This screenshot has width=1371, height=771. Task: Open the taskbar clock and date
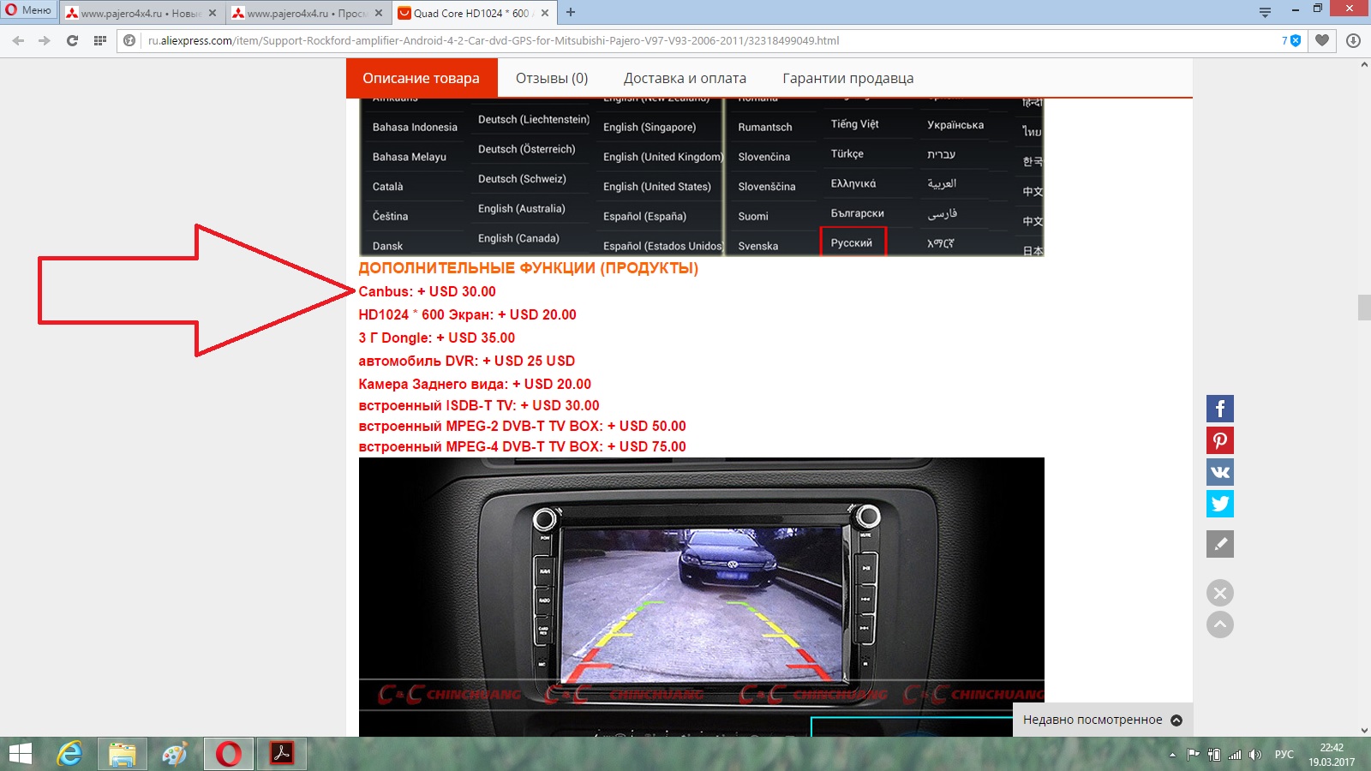[1332, 755]
